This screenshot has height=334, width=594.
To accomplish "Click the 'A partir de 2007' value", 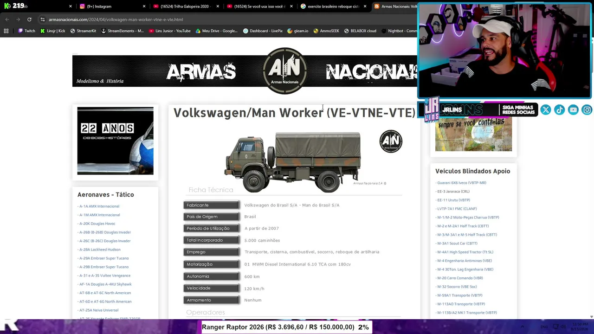I will [x=261, y=228].
